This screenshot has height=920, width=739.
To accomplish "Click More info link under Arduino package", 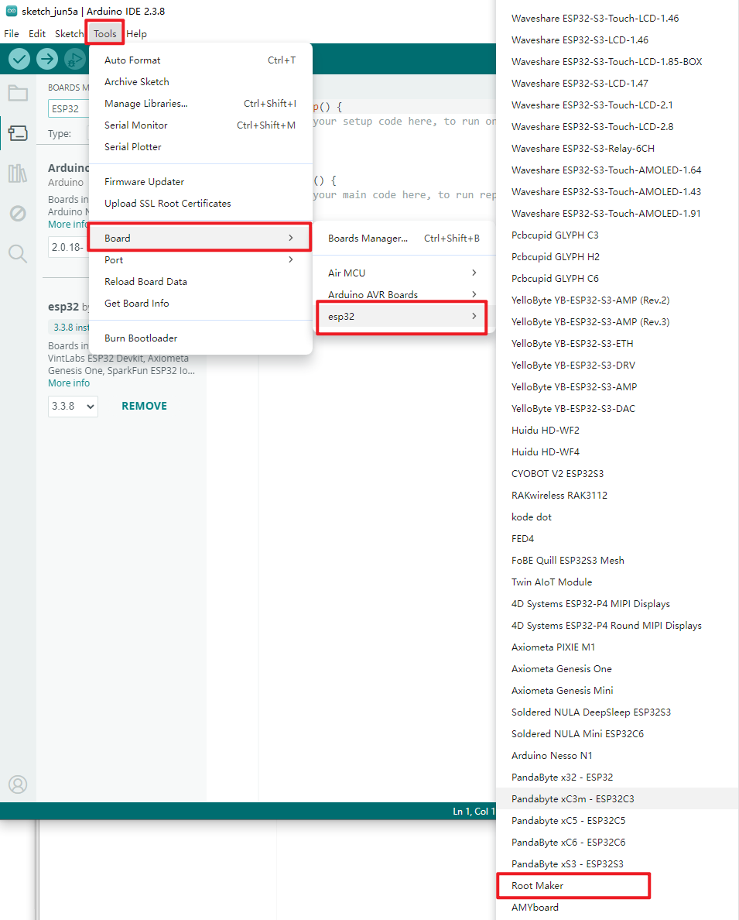I will (68, 224).
